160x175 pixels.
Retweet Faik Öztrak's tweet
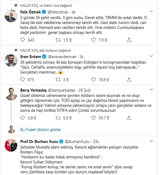[58, 40]
